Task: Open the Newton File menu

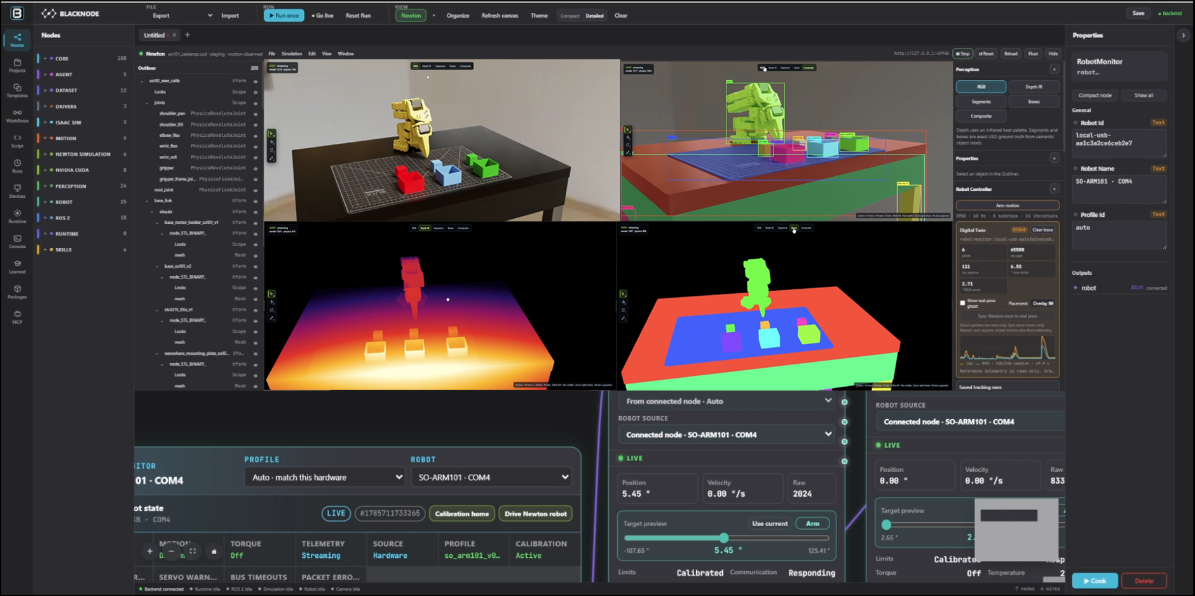Action: click(271, 53)
